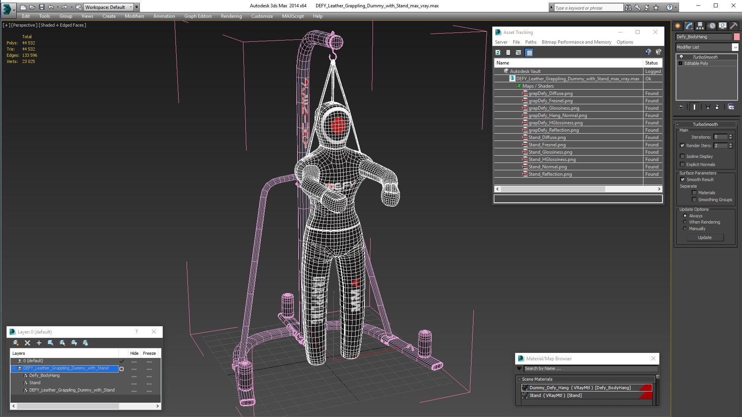Click Defy_BodyHang object color swatch
Screen dimensions: 742x417
(737, 37)
